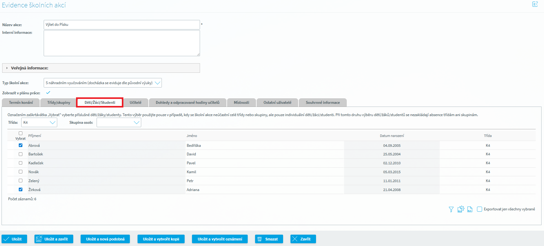Click into the Interní informace text area
The width and height of the screenshot is (544, 246).
coord(122,43)
